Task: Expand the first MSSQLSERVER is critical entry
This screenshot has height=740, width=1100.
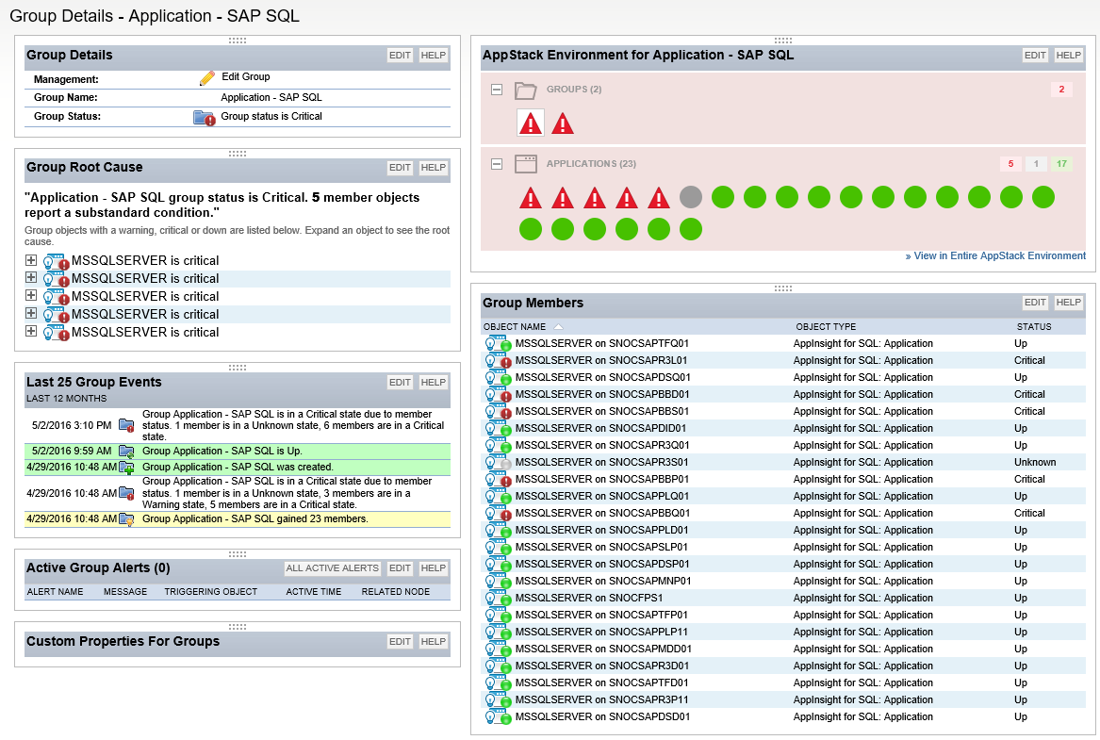Action: point(31,260)
